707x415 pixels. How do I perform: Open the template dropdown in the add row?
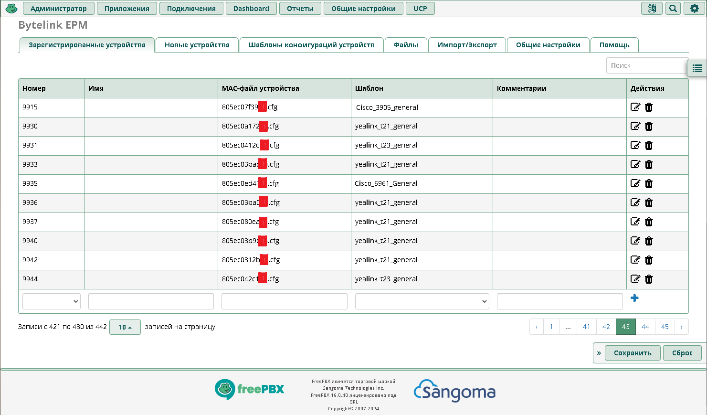coord(422,301)
